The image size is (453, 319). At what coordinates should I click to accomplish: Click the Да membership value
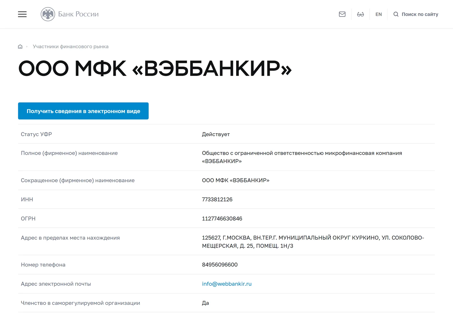click(x=205, y=303)
